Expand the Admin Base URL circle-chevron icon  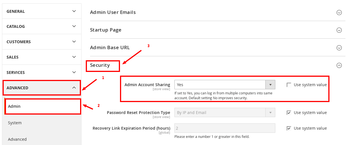pyautogui.click(x=339, y=48)
